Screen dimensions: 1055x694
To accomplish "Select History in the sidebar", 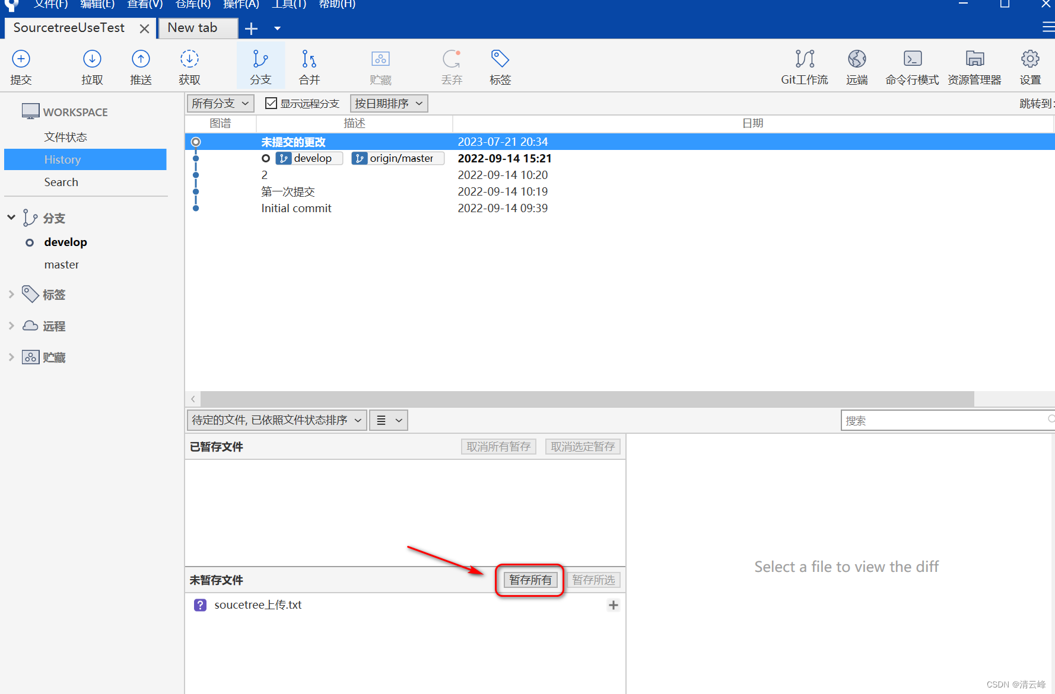I will pyautogui.click(x=85, y=159).
